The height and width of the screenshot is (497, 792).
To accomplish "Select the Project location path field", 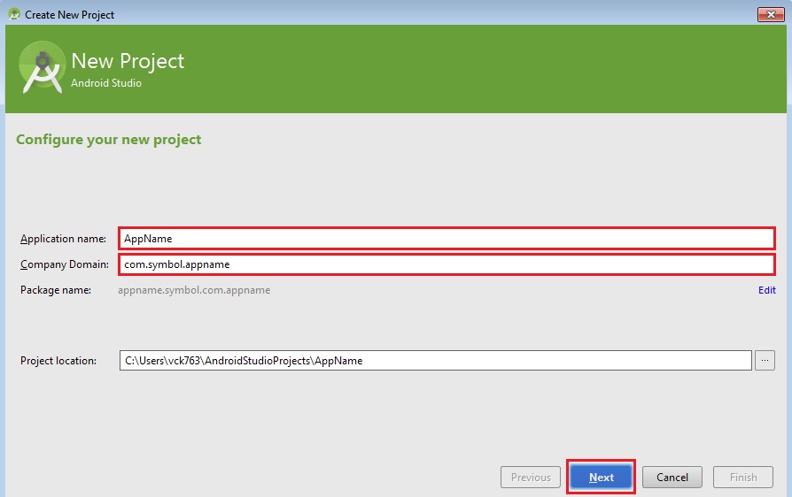I will 435,361.
